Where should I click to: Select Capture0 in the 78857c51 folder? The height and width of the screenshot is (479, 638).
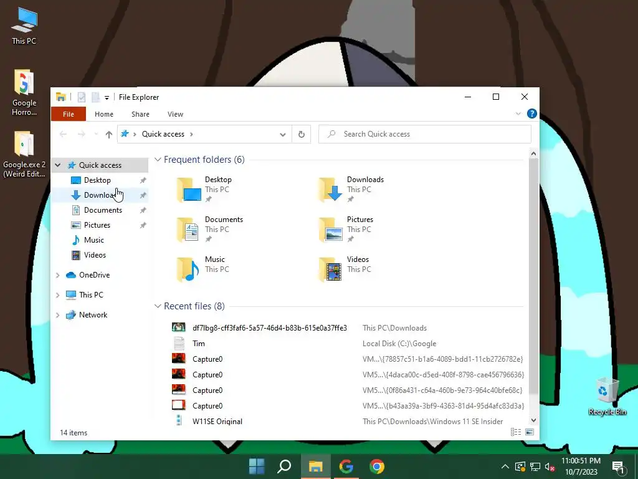point(346,359)
